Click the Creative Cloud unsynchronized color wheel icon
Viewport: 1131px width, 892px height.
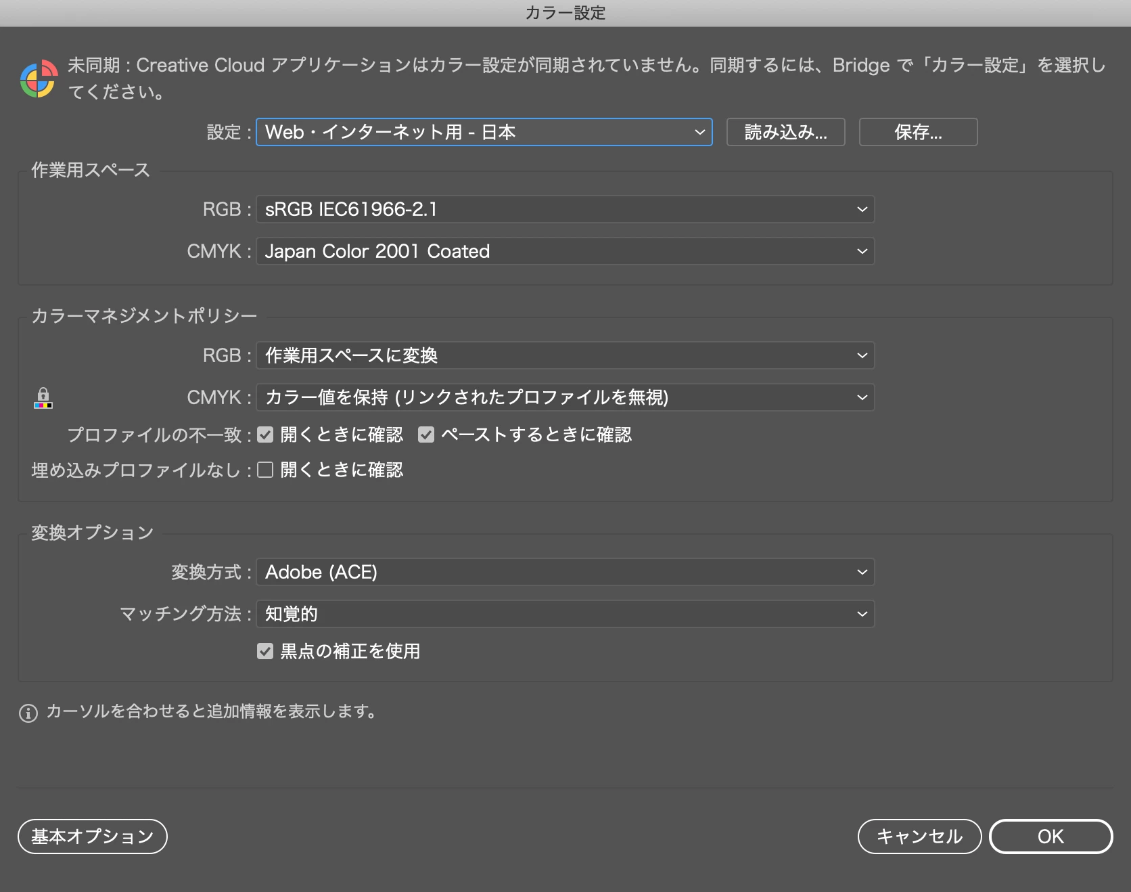click(x=39, y=79)
